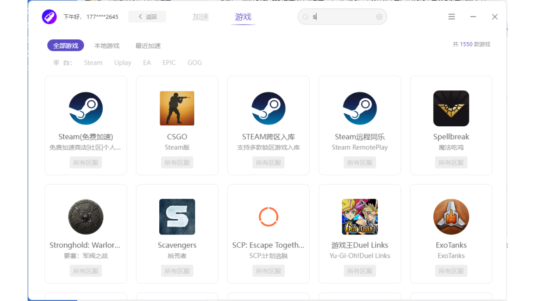Click the CSGO title text
The width and height of the screenshot is (535, 301).
(x=177, y=137)
